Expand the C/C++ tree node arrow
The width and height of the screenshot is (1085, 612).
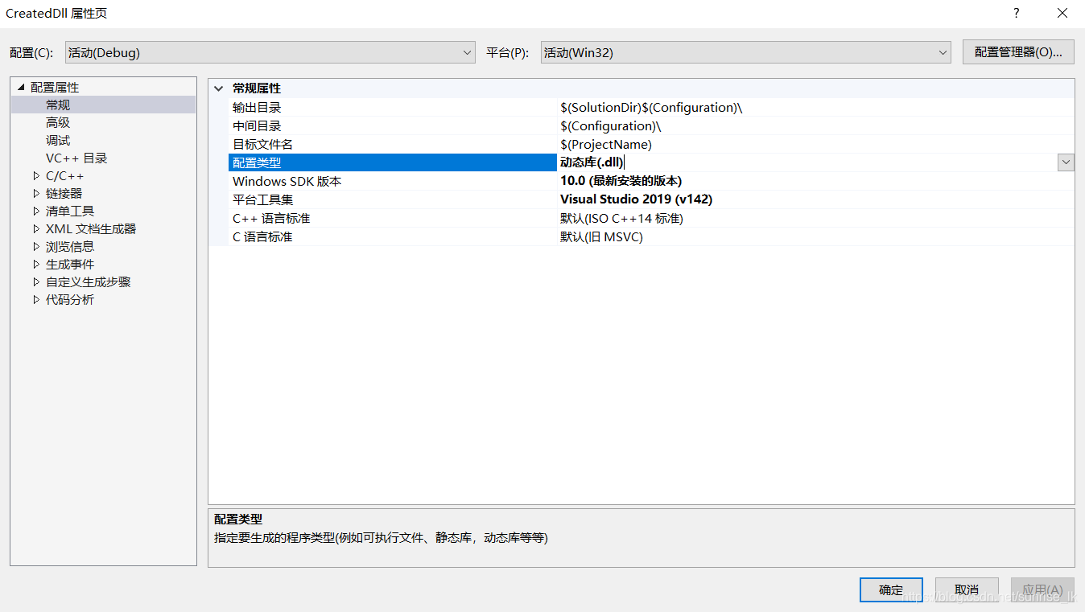36,175
